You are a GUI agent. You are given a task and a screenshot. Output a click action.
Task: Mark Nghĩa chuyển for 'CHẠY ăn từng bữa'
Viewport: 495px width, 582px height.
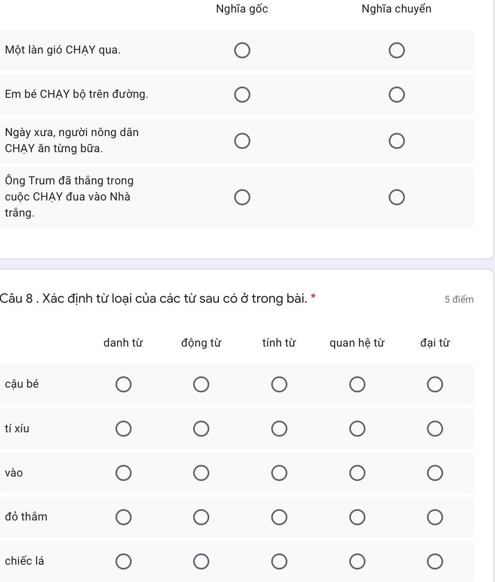click(396, 141)
